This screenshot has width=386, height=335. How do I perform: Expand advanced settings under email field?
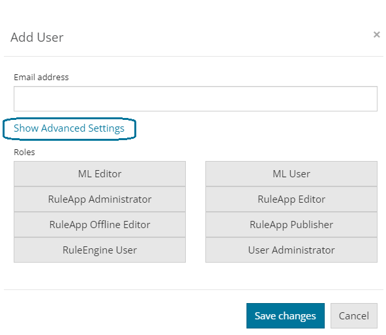coord(69,128)
